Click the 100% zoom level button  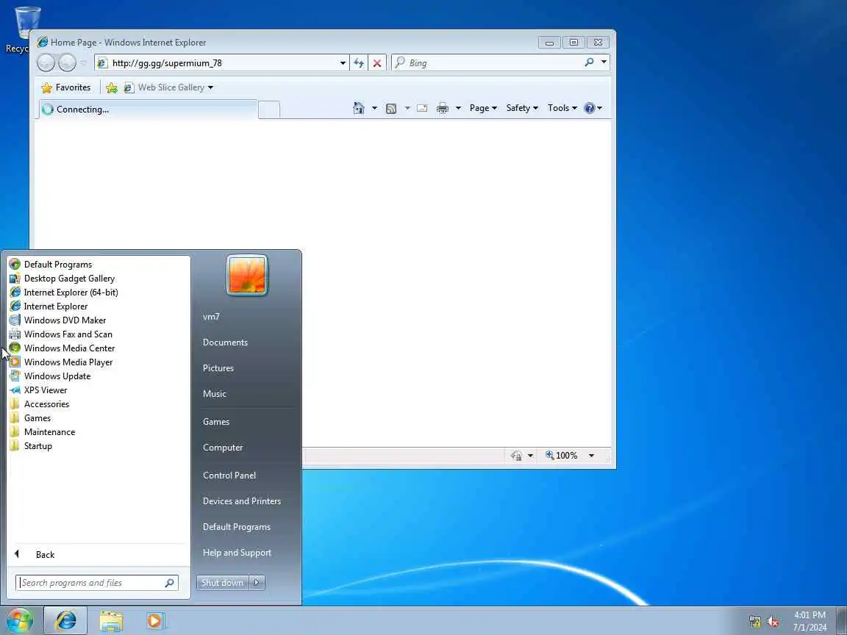(561, 456)
